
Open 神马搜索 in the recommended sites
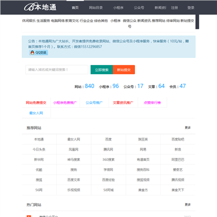coord(74,160)
